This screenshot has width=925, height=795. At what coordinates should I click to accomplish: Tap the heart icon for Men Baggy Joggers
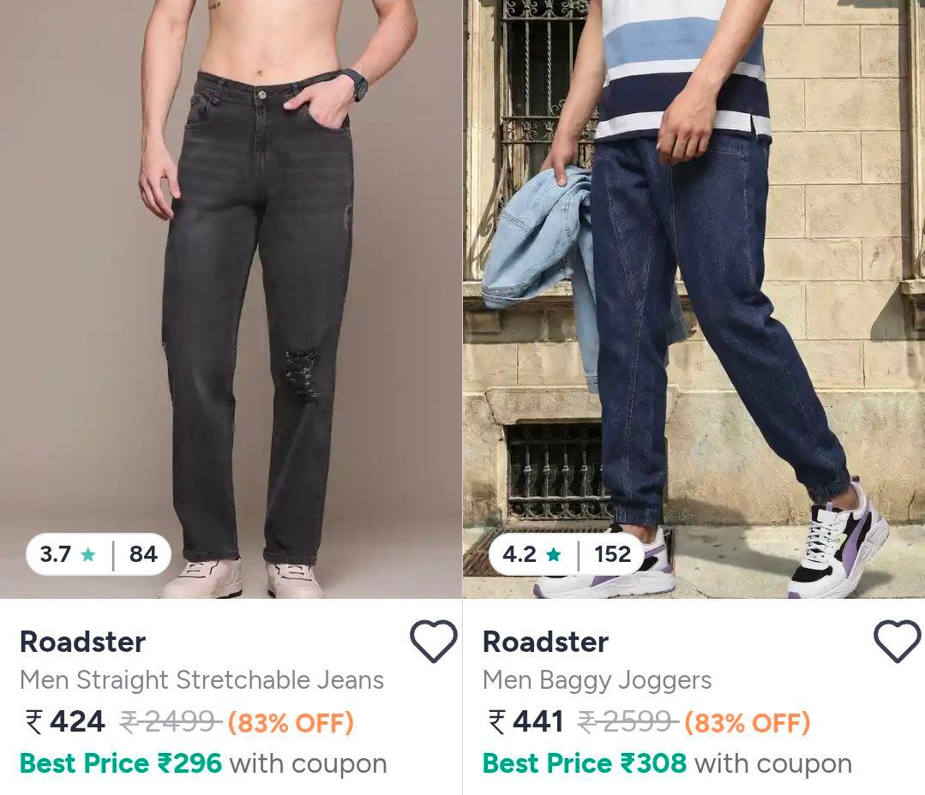coord(897,641)
